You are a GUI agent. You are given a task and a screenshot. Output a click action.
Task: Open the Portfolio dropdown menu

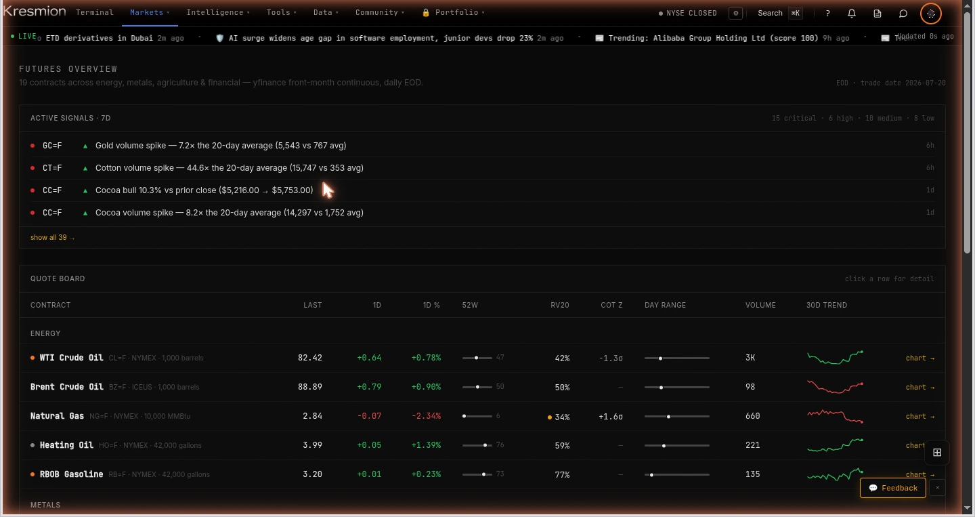[x=453, y=12]
